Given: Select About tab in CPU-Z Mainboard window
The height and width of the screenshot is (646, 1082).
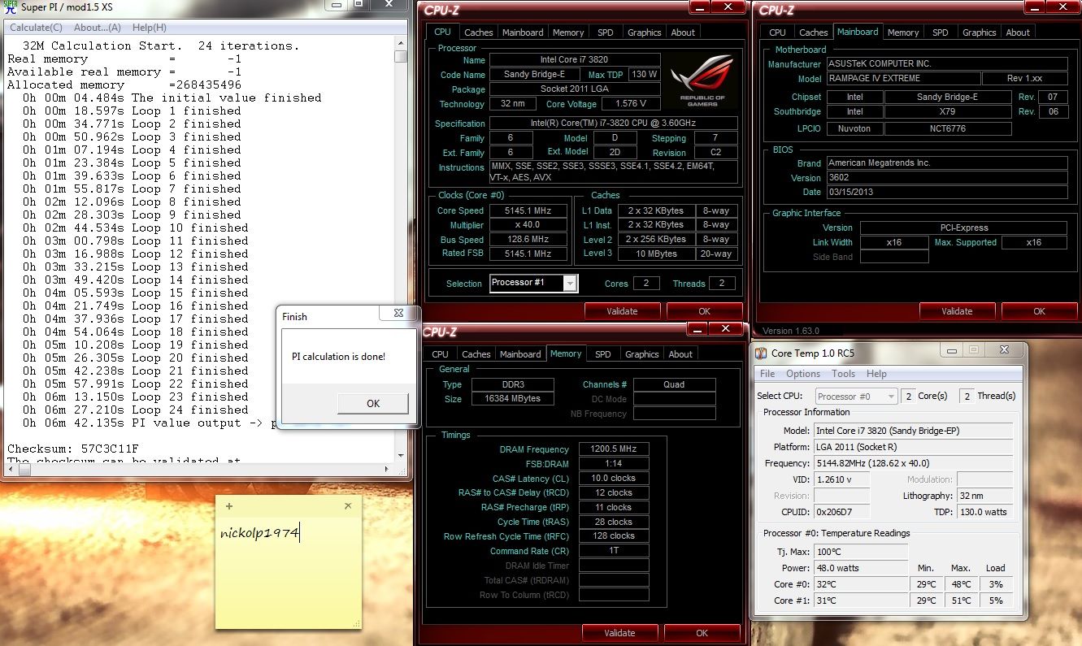Looking at the screenshot, I should tap(1018, 33).
